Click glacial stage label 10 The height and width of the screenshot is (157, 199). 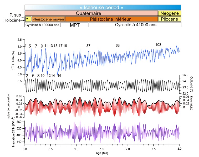tap(43, 76)
